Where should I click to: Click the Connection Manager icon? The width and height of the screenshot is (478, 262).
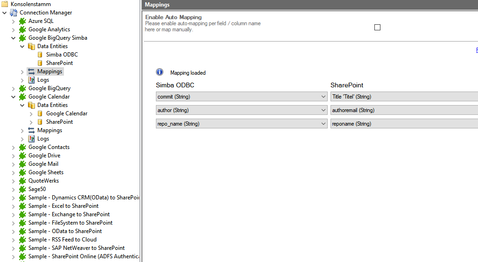click(x=14, y=13)
